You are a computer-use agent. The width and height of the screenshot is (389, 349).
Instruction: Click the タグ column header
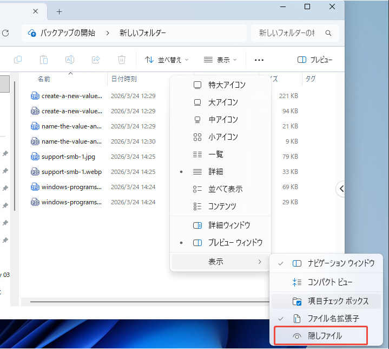click(311, 79)
